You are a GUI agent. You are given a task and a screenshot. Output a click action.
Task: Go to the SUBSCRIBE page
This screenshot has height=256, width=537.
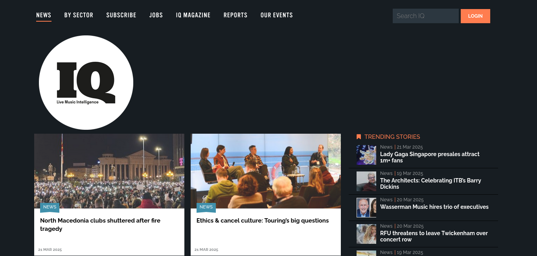121,15
